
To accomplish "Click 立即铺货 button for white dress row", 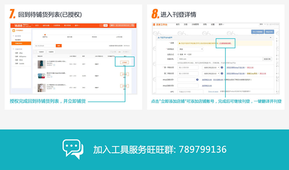I will 124,86.
